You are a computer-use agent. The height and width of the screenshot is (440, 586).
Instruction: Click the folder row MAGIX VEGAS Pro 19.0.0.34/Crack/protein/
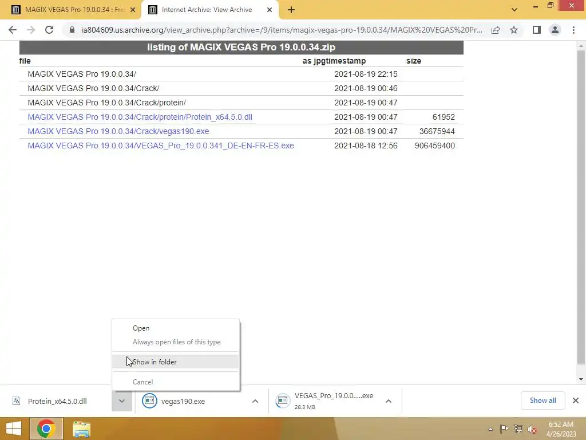coord(106,103)
